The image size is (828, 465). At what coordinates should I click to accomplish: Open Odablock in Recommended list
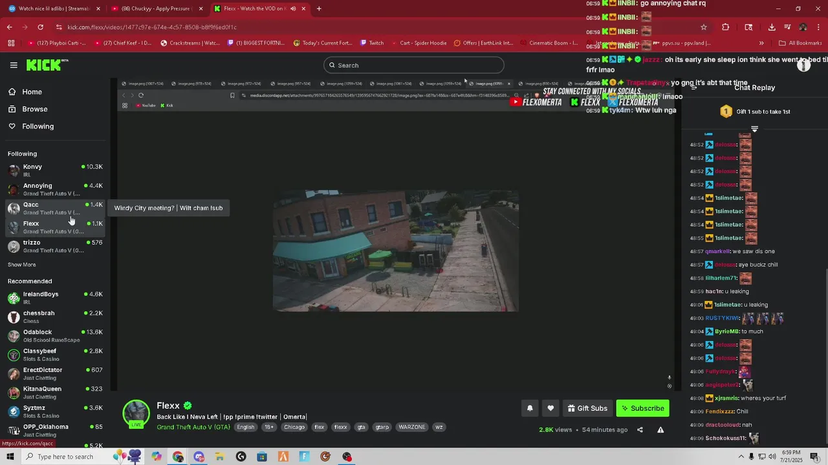coord(55,336)
